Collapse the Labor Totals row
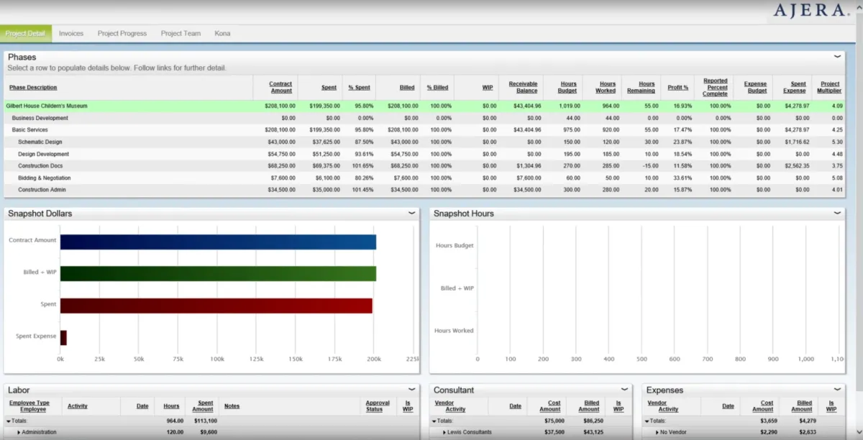 9,421
